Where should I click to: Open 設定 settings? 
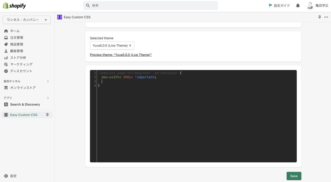click(x=13, y=176)
